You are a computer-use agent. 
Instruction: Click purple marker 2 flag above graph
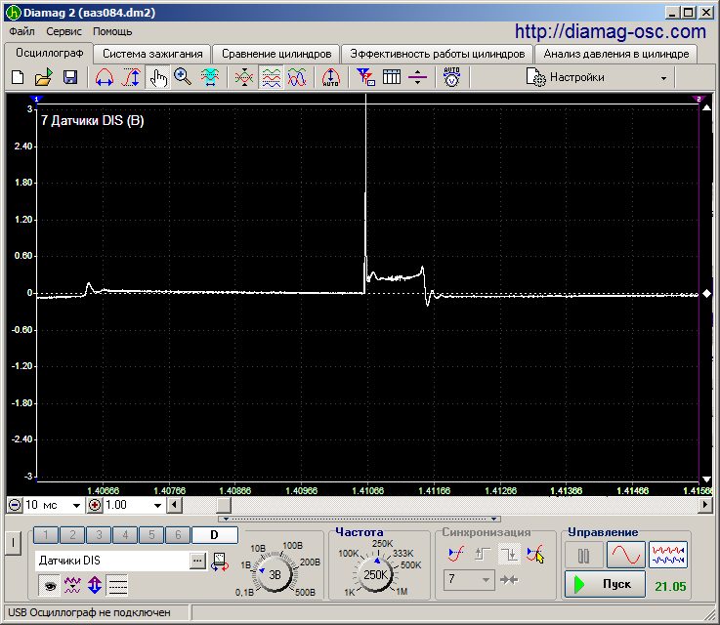point(699,99)
